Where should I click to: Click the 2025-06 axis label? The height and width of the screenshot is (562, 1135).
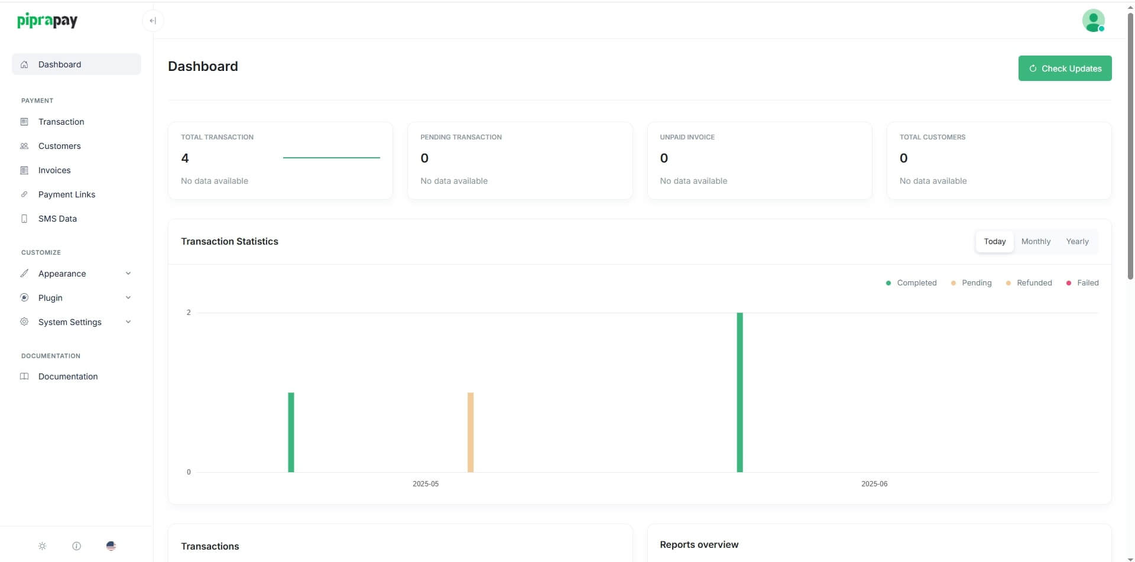tap(874, 484)
